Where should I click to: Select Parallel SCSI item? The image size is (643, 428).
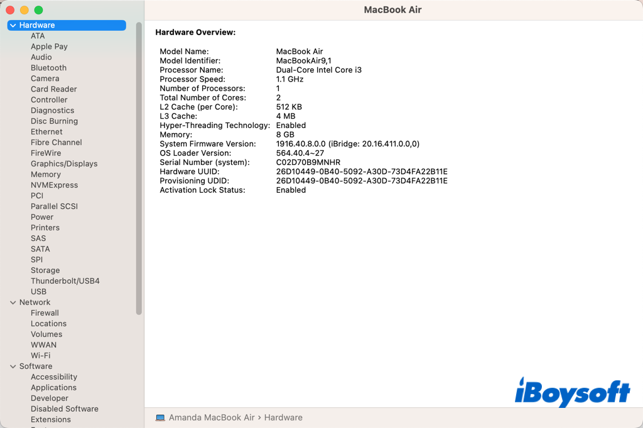tap(54, 206)
